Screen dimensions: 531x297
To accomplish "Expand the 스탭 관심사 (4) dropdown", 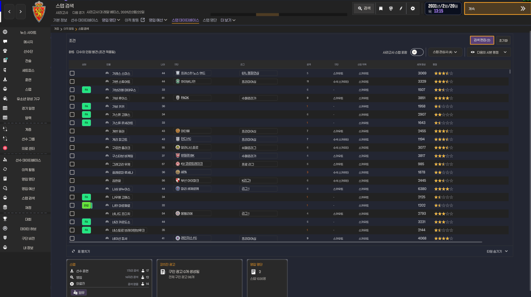I will click(x=445, y=52).
